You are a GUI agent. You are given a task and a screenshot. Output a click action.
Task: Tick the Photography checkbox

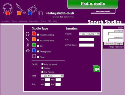[x=38, y=51]
